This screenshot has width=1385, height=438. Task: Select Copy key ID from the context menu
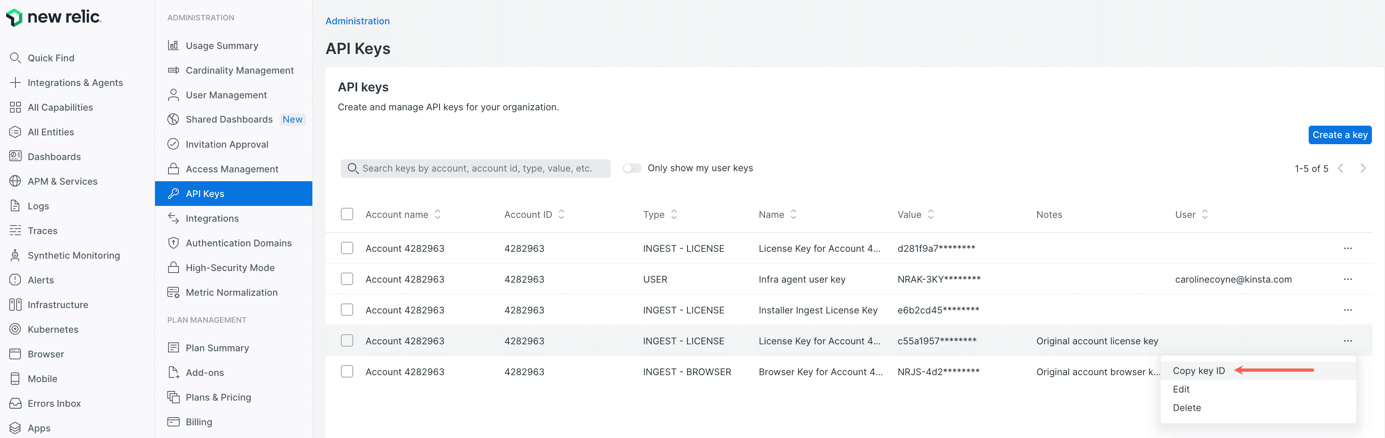[1198, 370]
